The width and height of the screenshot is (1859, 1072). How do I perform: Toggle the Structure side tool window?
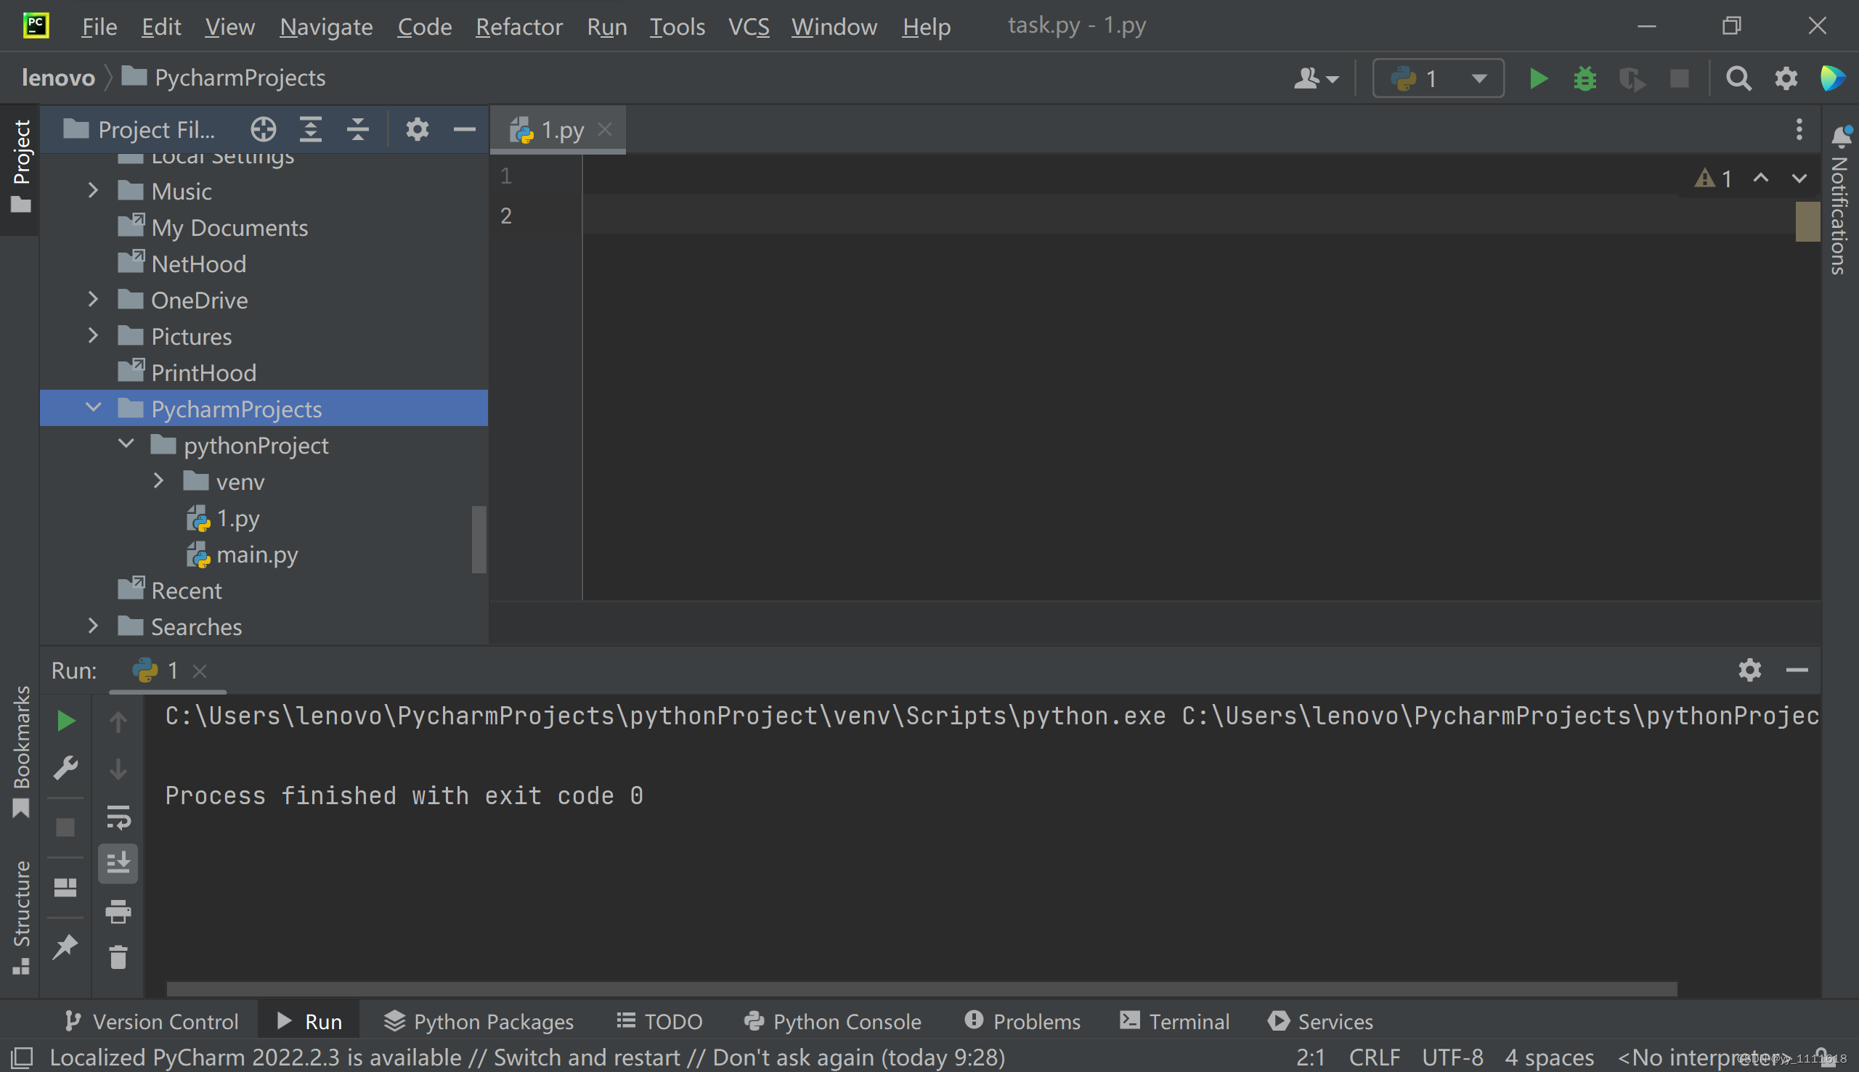[20, 917]
